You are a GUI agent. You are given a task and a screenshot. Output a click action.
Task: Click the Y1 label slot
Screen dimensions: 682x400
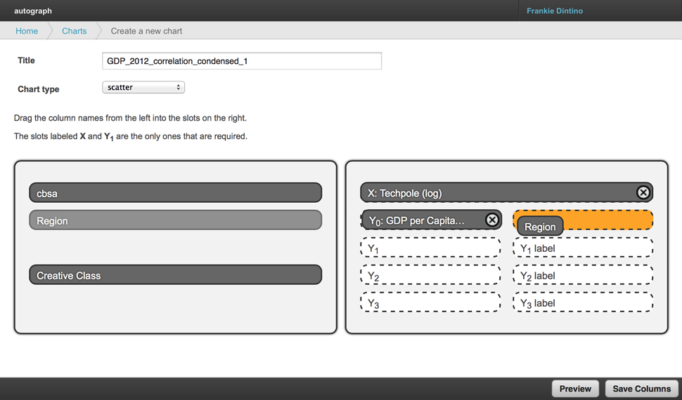pos(583,248)
